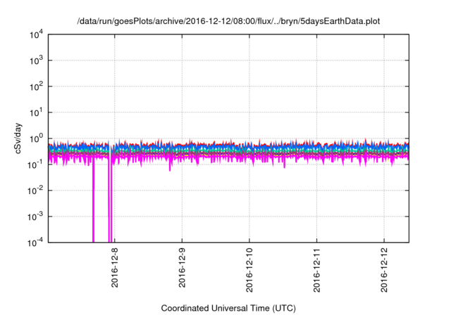Click the 10^2 y-axis tick label

click(37, 86)
